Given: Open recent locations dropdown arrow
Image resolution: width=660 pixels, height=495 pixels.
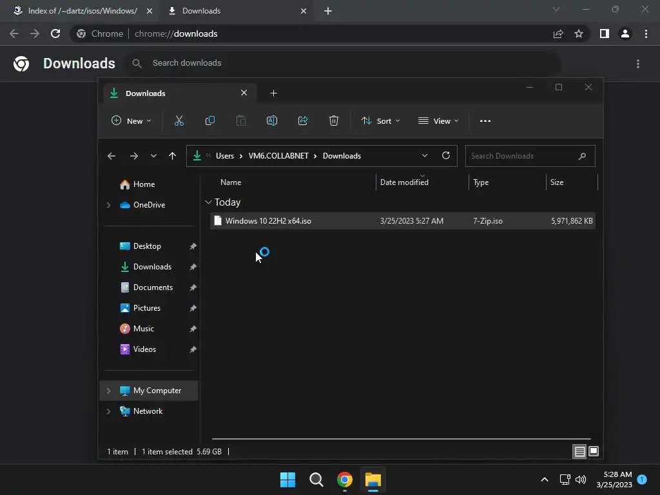Looking at the screenshot, I should (153, 156).
